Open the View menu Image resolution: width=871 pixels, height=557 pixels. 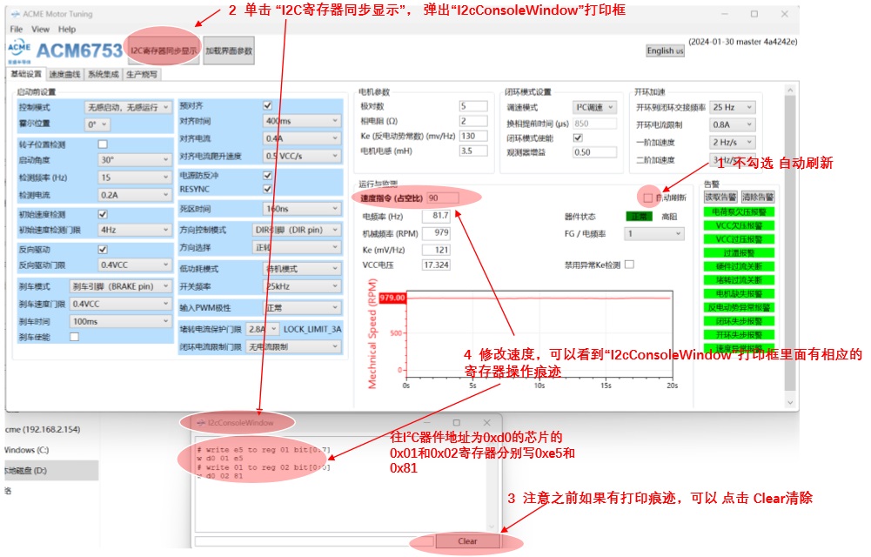click(x=41, y=29)
